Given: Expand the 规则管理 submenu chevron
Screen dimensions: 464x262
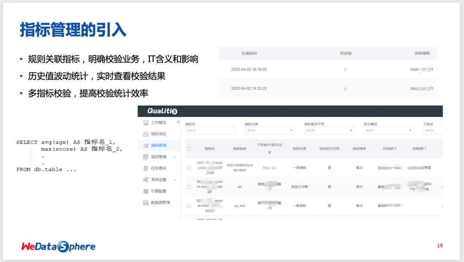Looking at the screenshot, I should click(x=175, y=157).
